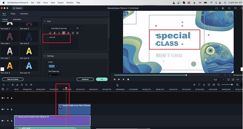
Task: Open the text color dropdown arrow
Action: tap(57, 66)
